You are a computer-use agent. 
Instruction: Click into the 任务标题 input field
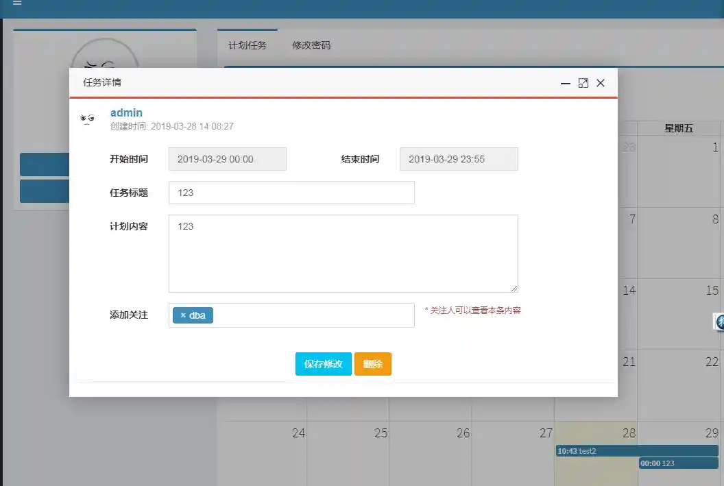[291, 193]
